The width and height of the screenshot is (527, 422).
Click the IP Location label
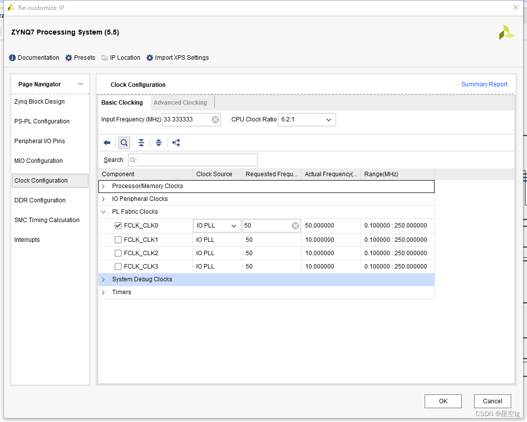125,58
